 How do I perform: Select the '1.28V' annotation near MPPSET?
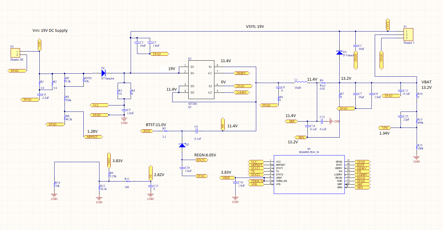[92, 131]
